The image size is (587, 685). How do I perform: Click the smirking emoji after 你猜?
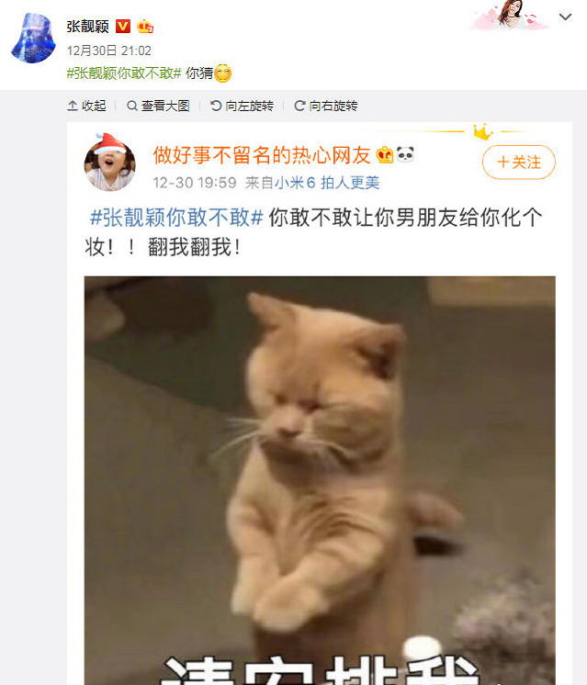(223, 73)
